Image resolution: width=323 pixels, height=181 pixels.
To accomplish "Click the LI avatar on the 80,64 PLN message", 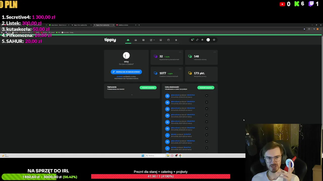I will 167,148.
